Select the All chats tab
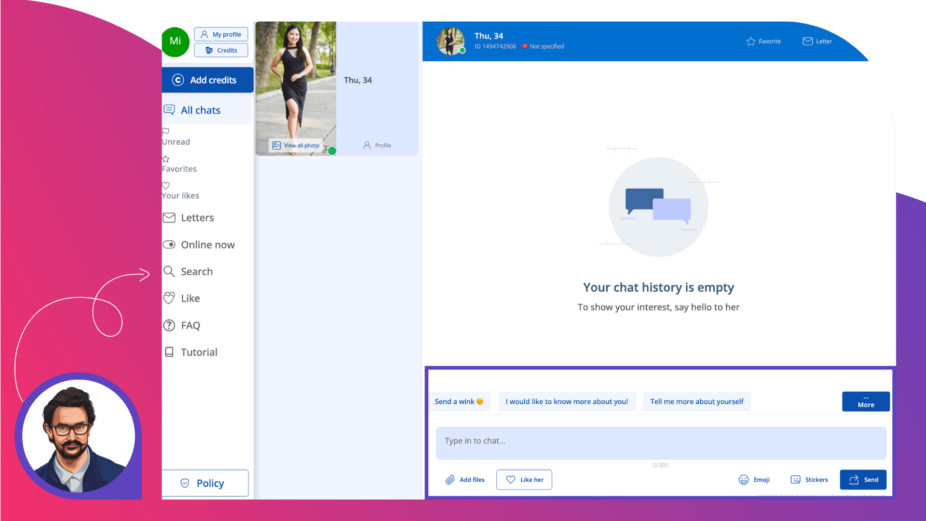Image resolution: width=926 pixels, height=521 pixels. click(x=200, y=110)
